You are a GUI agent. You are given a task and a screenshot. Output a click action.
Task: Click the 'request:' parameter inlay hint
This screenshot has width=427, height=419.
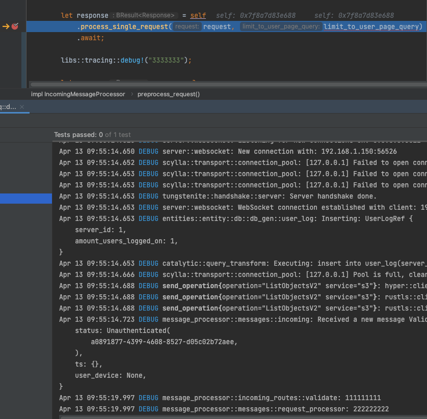187,26
